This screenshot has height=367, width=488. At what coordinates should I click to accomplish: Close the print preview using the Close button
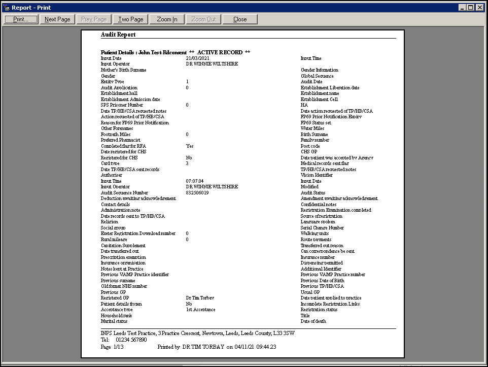(240, 19)
